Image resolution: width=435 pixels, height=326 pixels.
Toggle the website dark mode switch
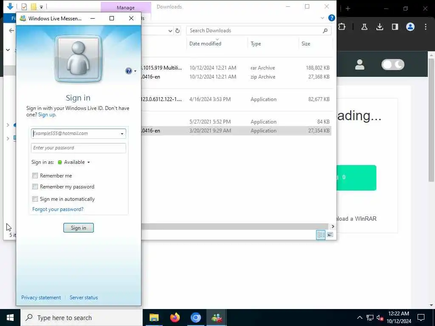393,65
